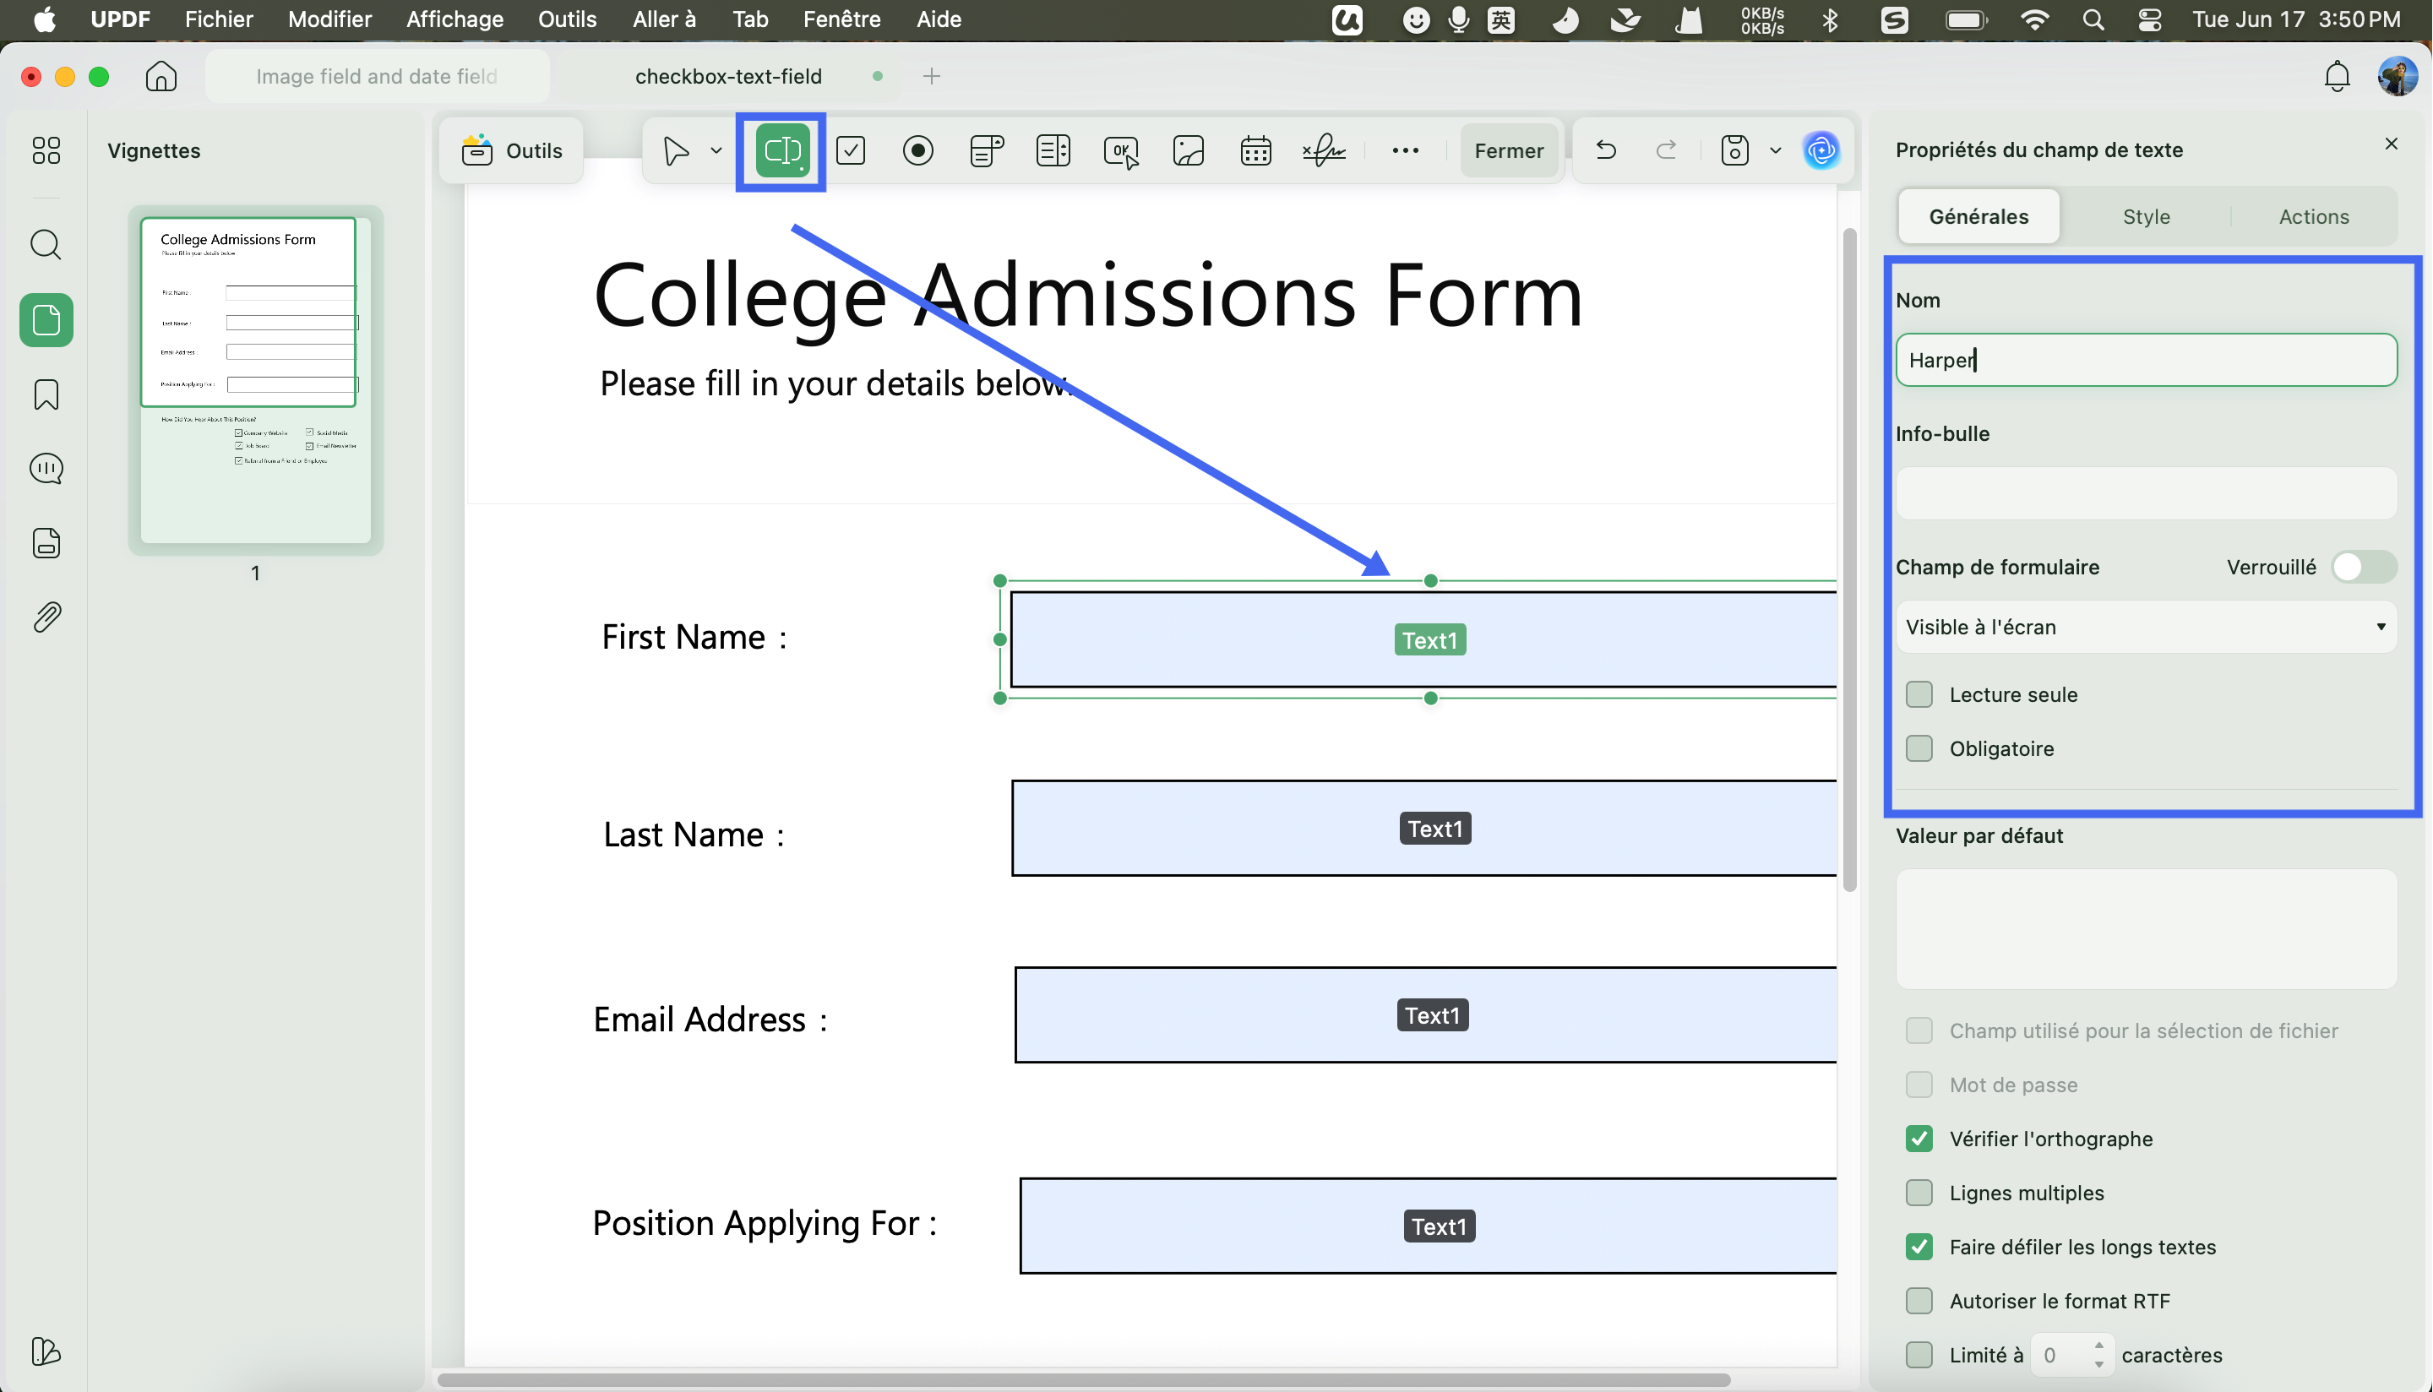This screenshot has width=2433, height=1392.
Task: Click the Nom input field
Action: [2147, 360]
